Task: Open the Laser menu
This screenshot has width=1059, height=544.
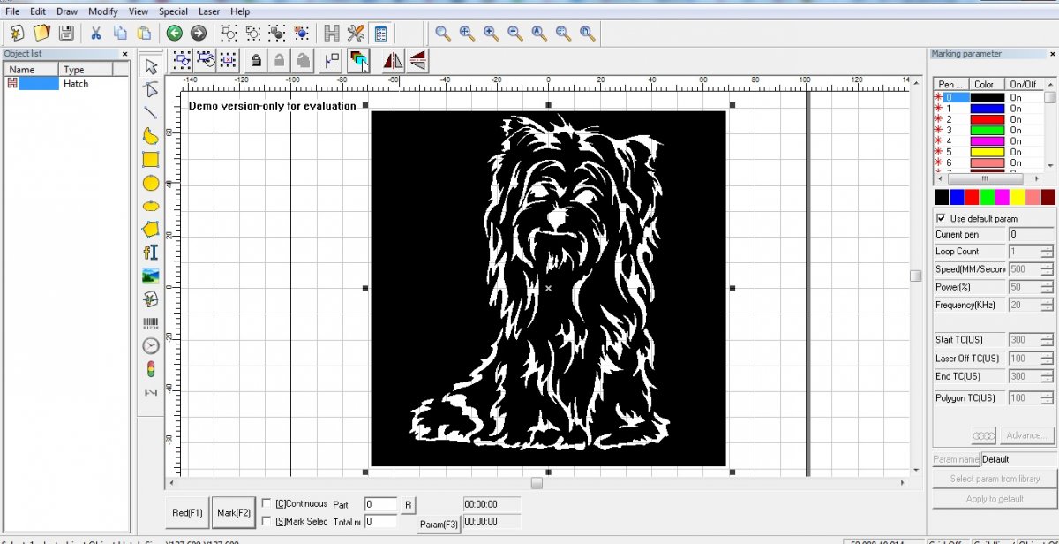Action: point(209,11)
